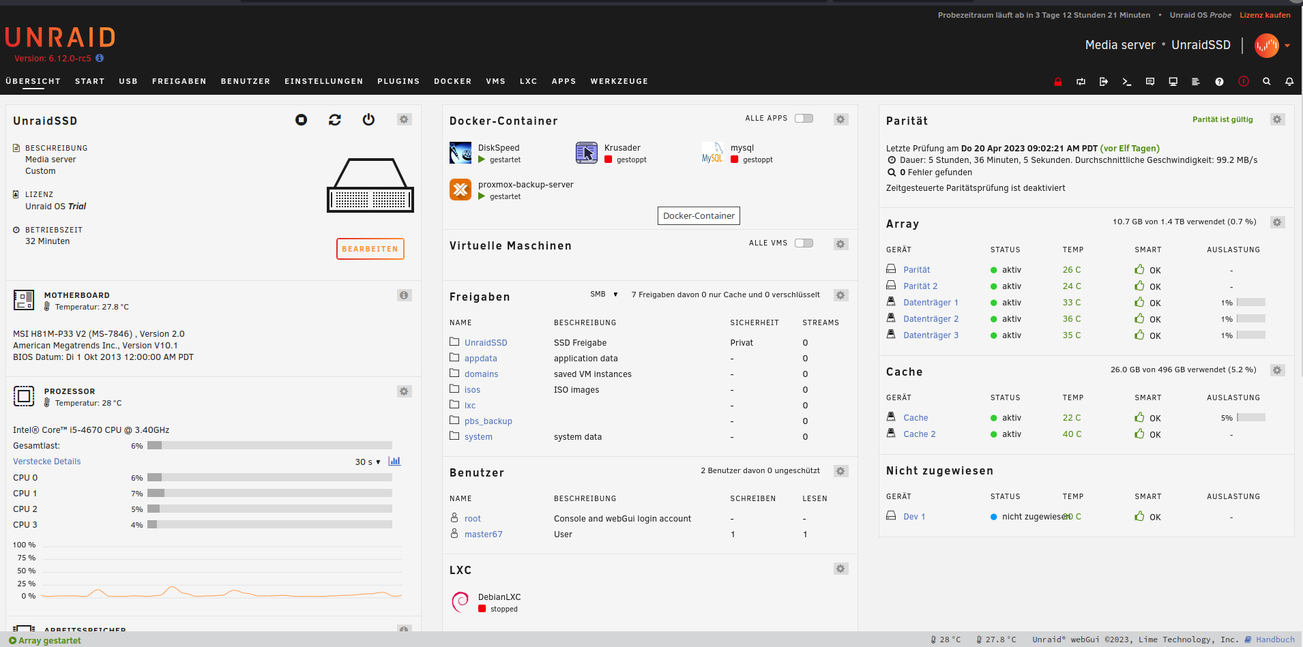Open the search magnifier icon

[1267, 81]
